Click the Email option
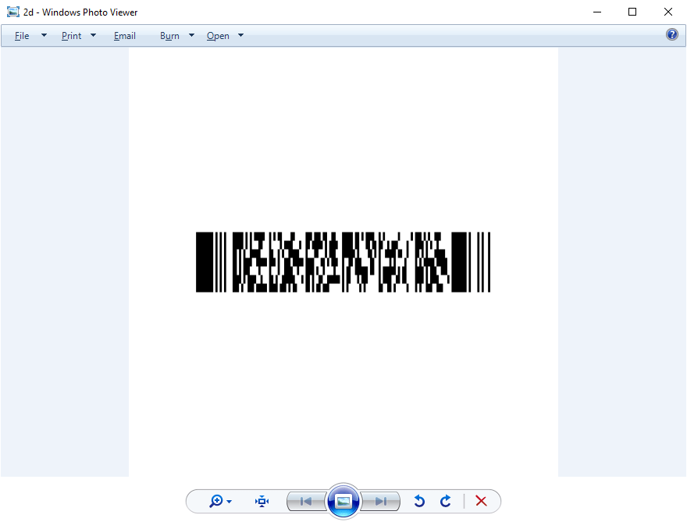This screenshot has width=687, height=522. (125, 35)
